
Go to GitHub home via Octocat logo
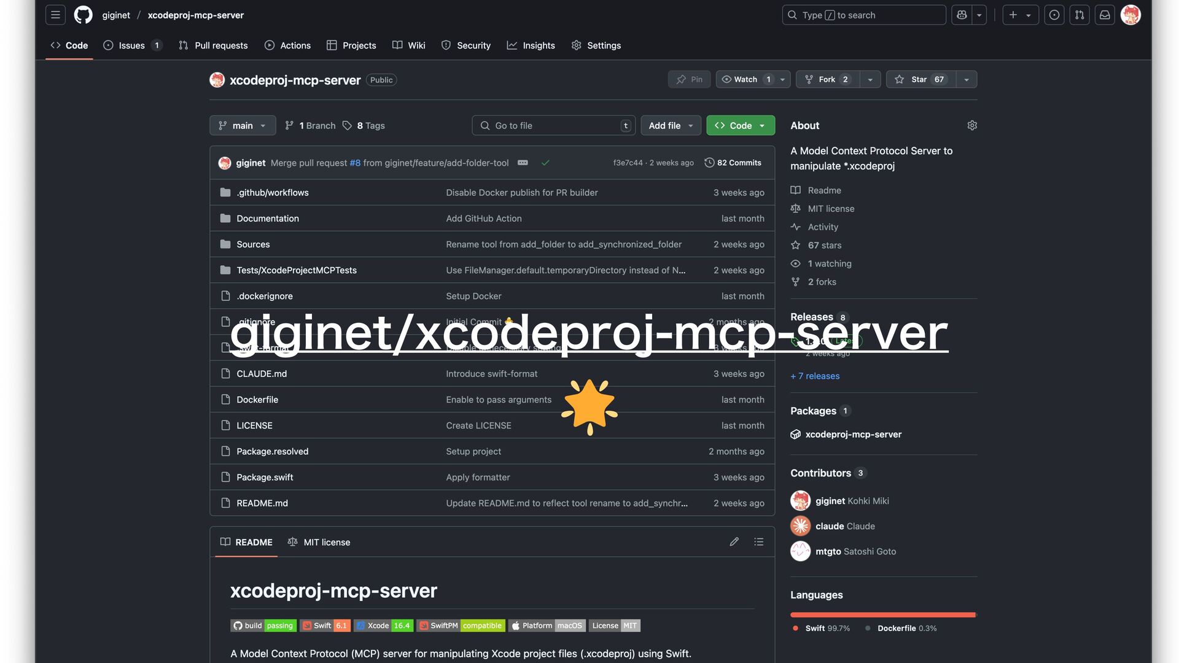click(83, 15)
